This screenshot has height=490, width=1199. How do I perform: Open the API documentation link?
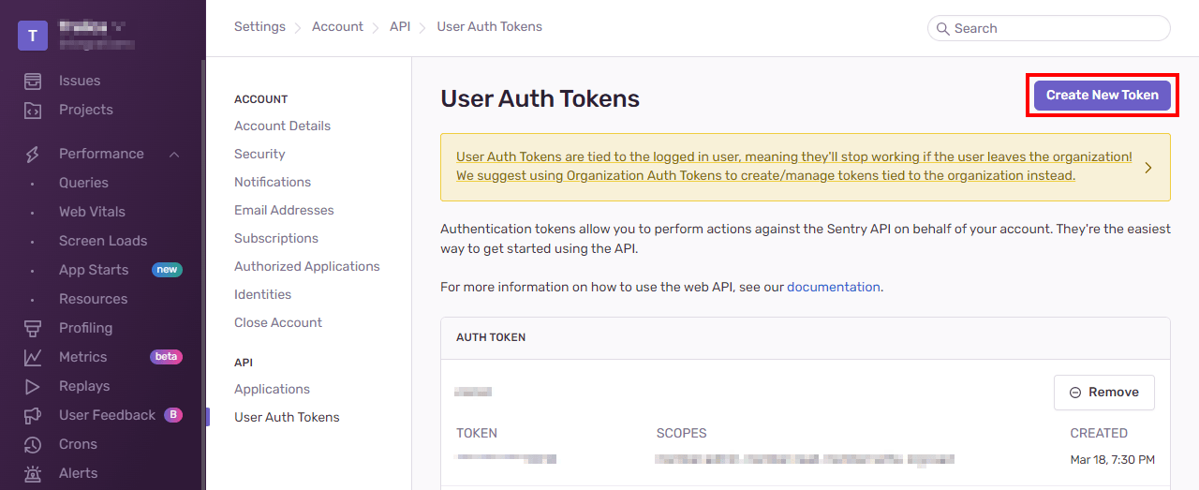pos(834,287)
